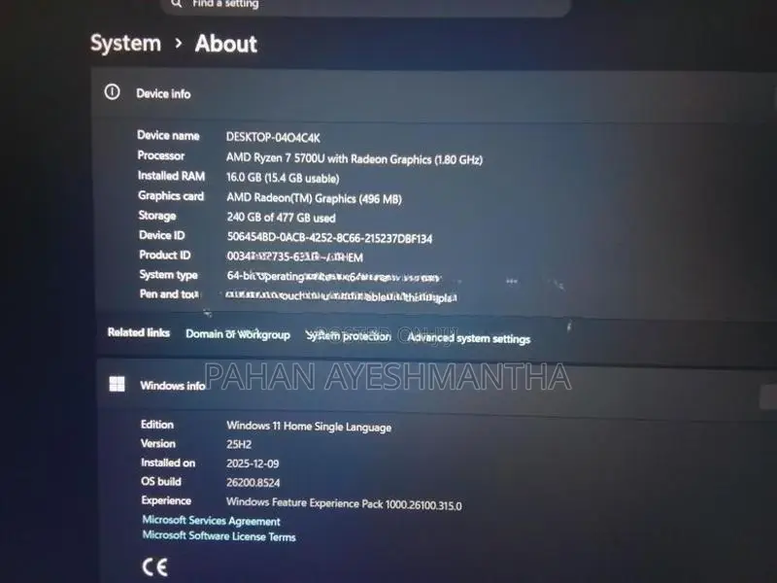
Task: Click the Device info circle icon
Action: pos(112,91)
